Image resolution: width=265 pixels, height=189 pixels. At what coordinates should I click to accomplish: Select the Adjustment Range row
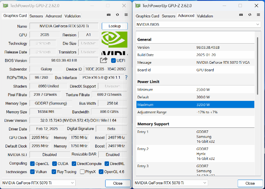click(195, 112)
